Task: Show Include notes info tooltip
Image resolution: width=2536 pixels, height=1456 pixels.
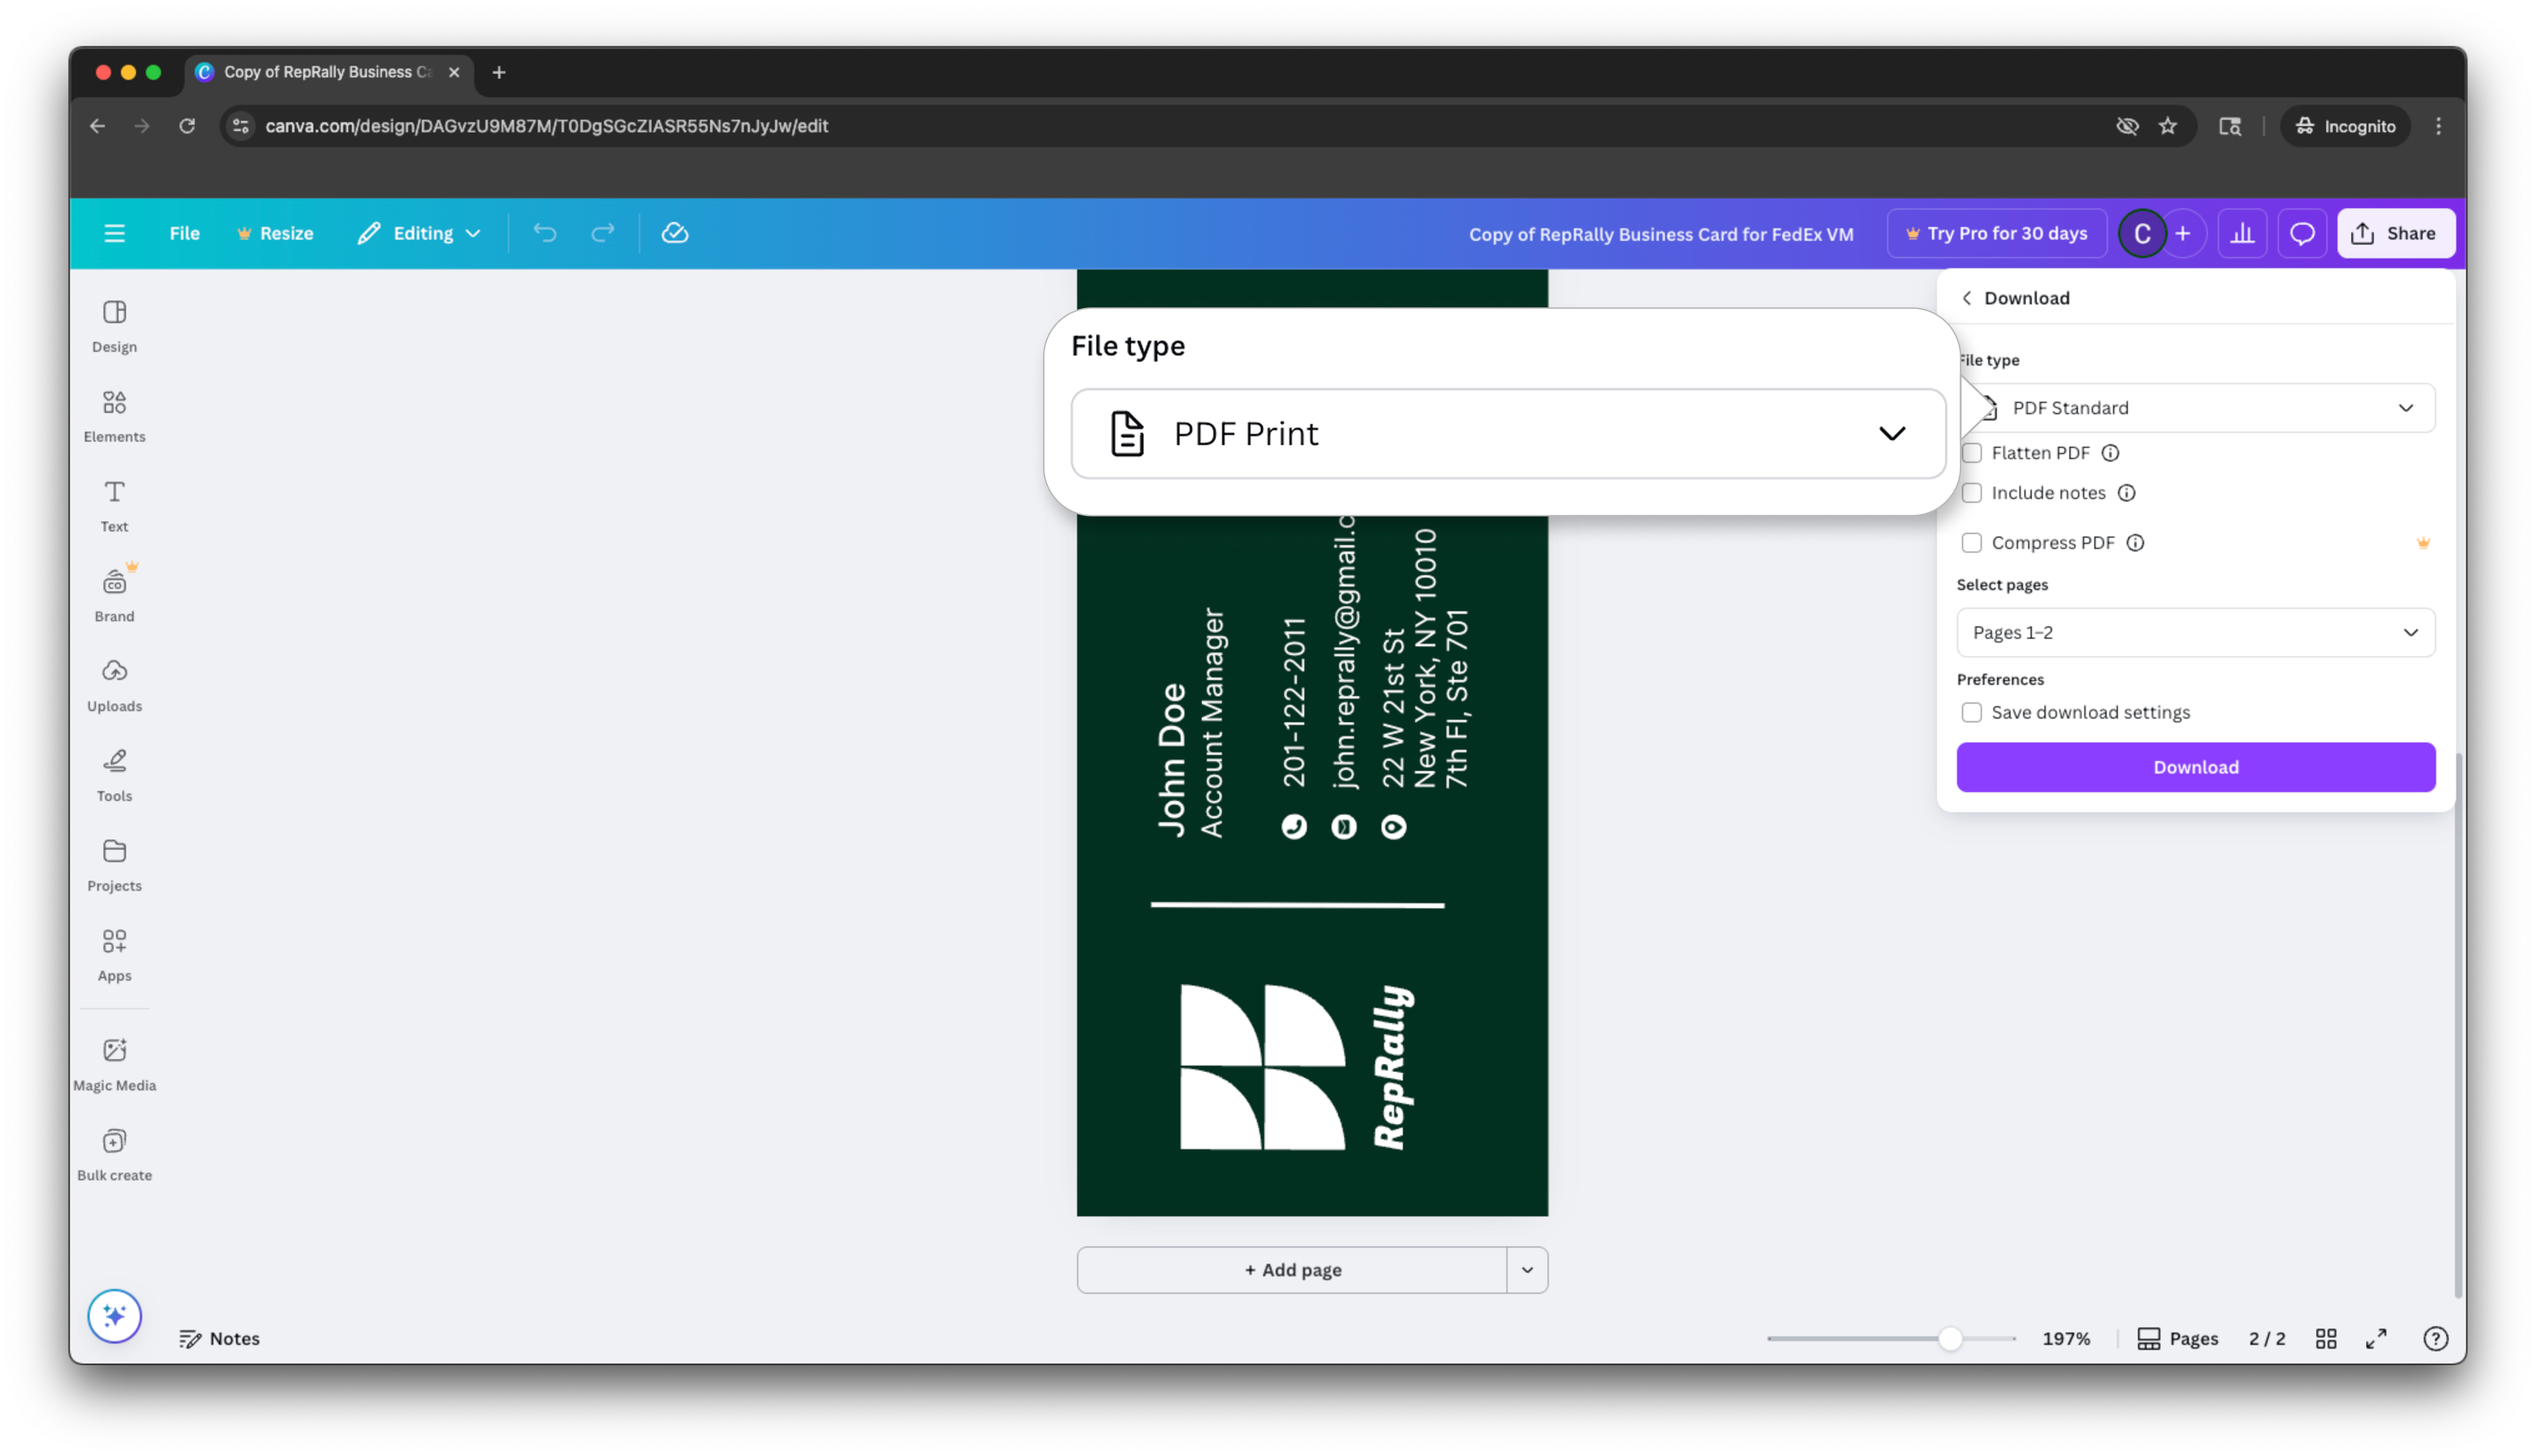Action: pyautogui.click(x=2126, y=493)
